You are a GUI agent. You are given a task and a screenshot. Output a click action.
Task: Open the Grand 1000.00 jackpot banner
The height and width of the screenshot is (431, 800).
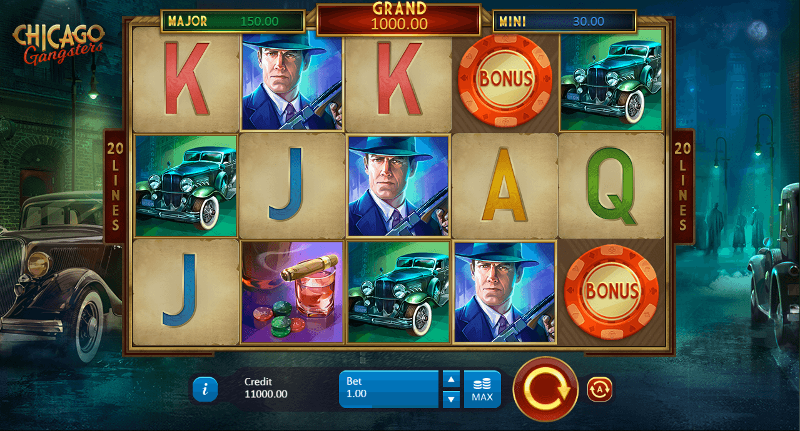tap(399, 19)
